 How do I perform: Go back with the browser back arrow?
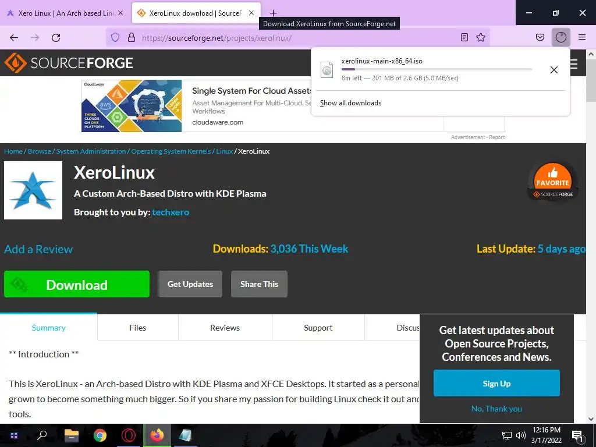[x=14, y=38]
